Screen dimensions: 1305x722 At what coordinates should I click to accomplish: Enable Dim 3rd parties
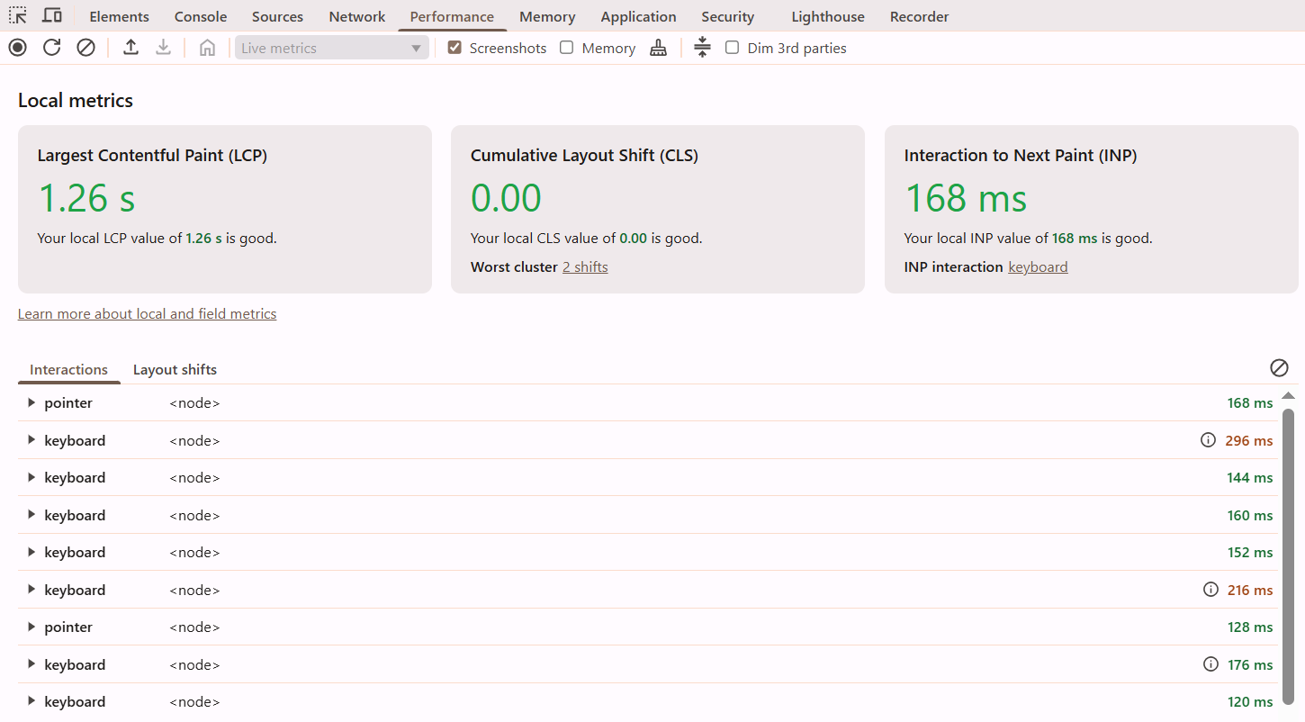732,48
